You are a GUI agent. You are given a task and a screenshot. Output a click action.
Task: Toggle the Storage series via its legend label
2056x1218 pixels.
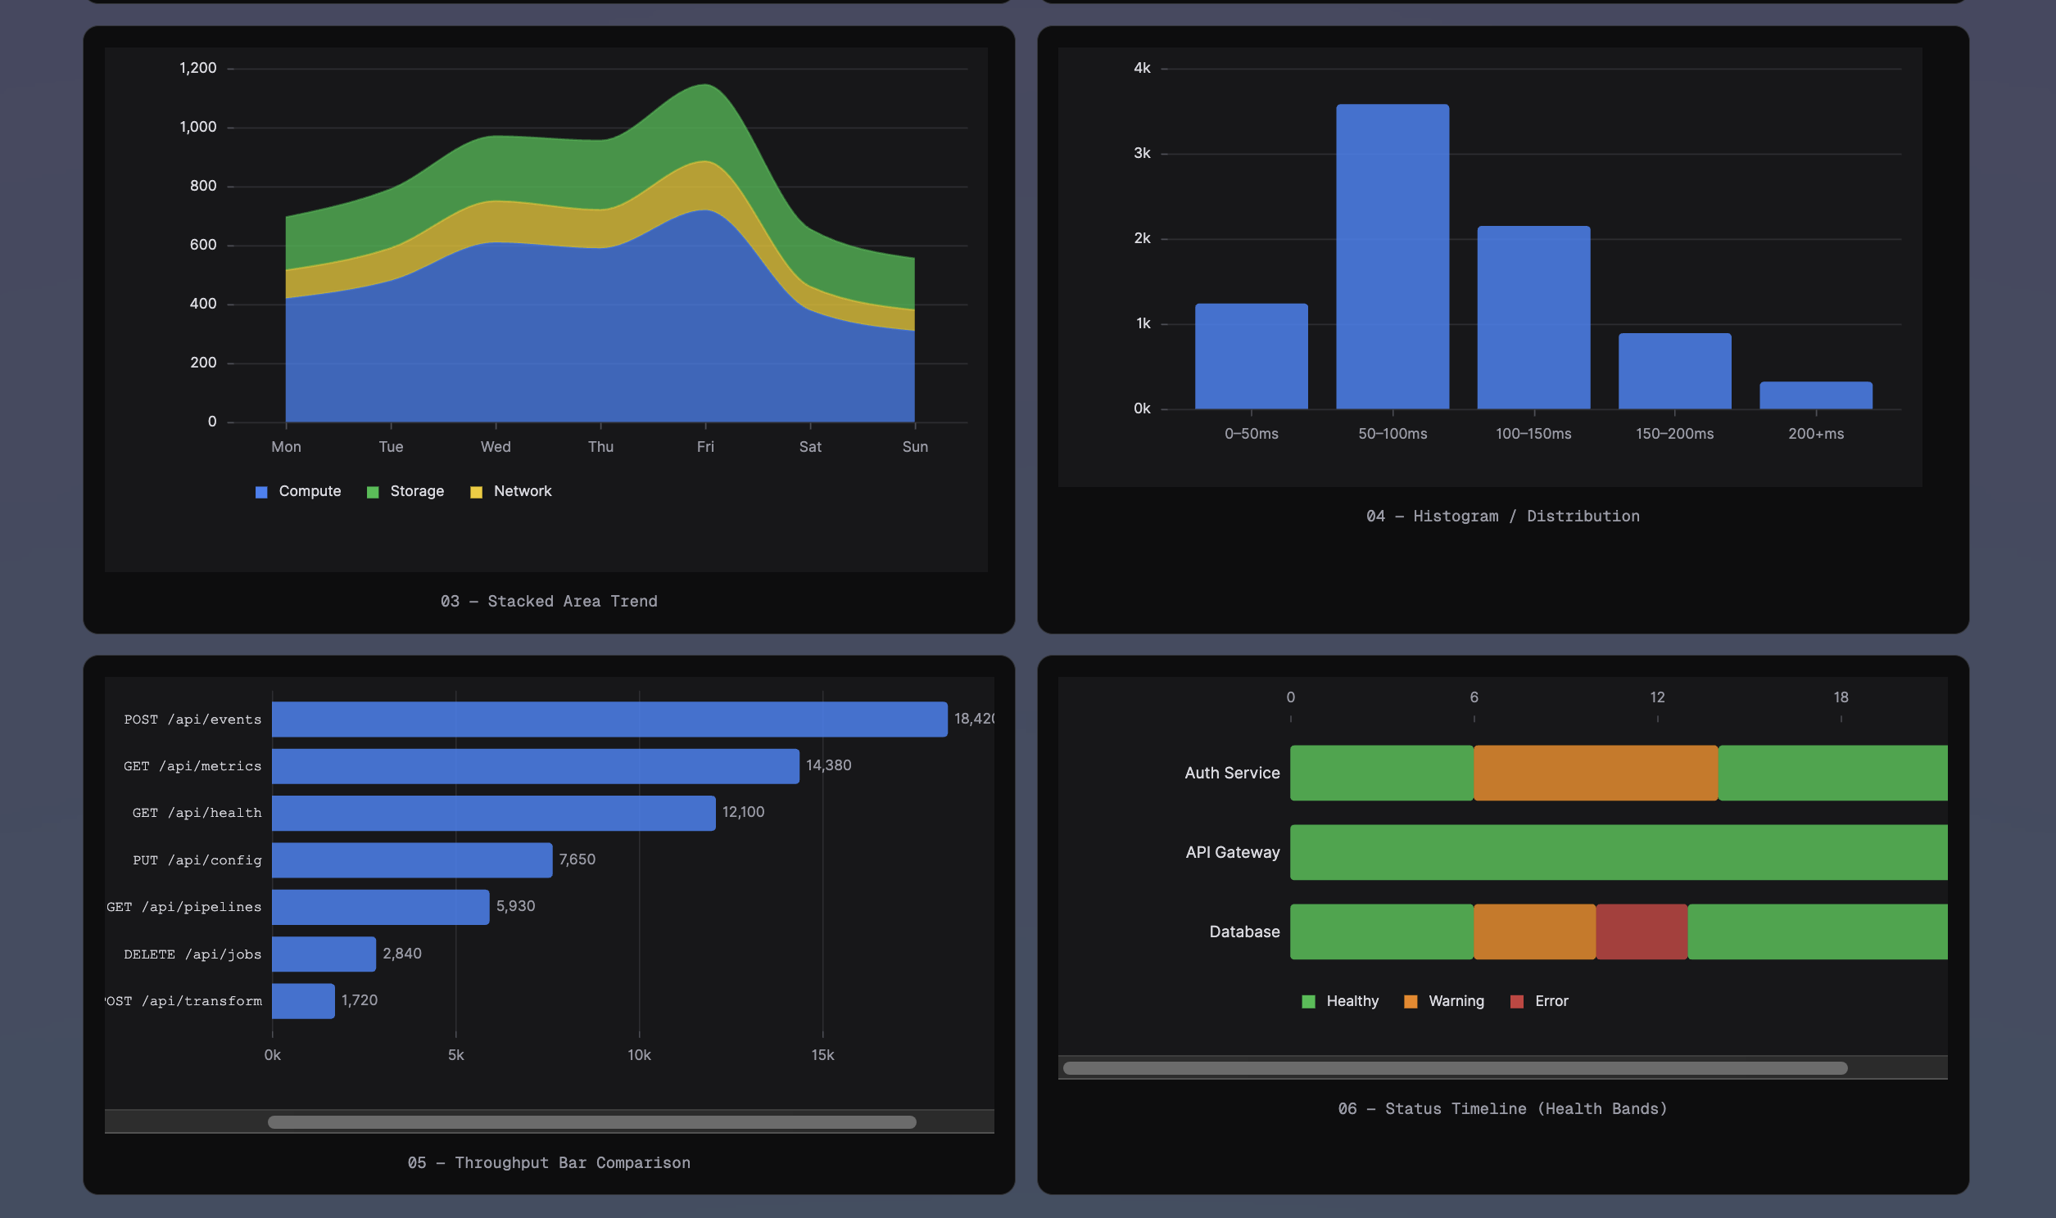[417, 491]
